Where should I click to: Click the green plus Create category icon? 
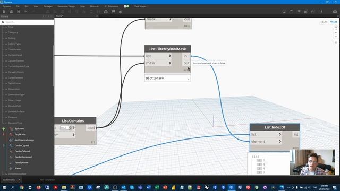click(4, 129)
